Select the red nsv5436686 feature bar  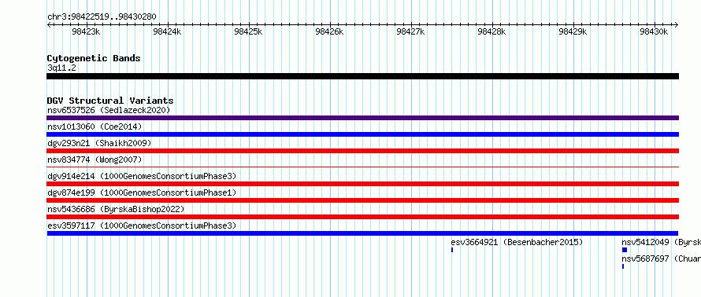click(362, 217)
